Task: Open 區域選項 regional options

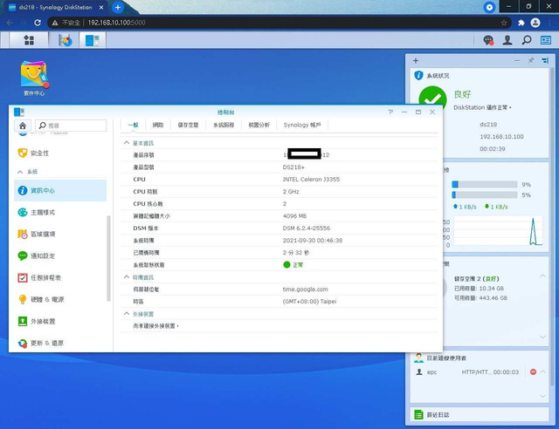Action: tap(60, 234)
